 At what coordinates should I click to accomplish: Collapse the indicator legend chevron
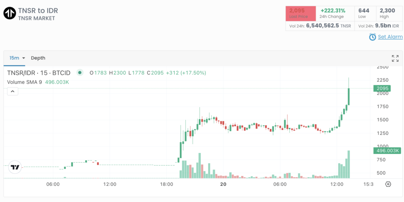[x=12, y=92]
